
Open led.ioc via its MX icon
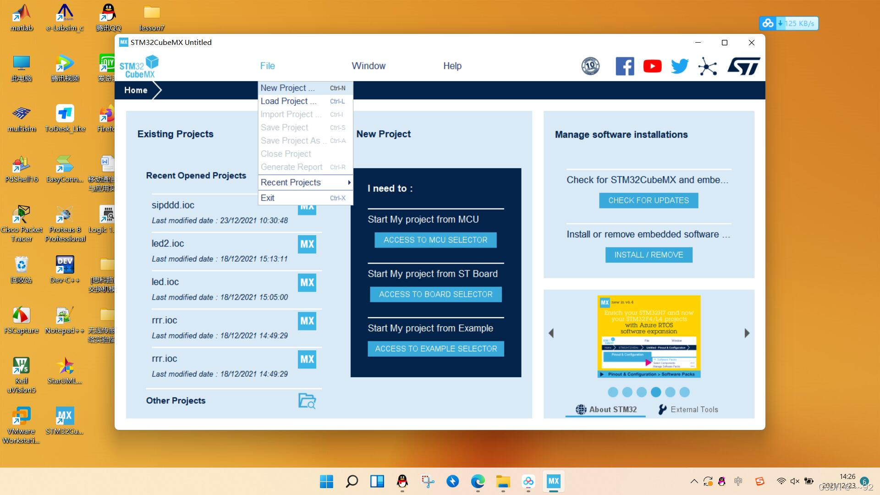tap(307, 283)
